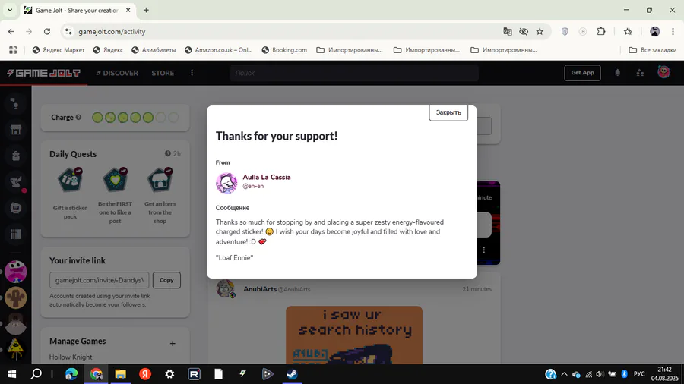Open the Booking.com bookmark
Image resolution: width=684 pixels, height=384 pixels.
(x=284, y=50)
